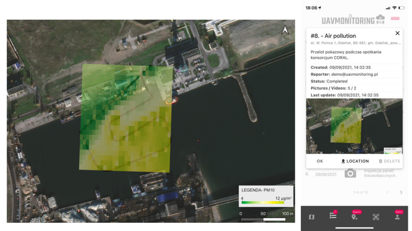412x231 pixels.
Task: Open the pollution map thumbnail in dialog
Action: (x=354, y=126)
